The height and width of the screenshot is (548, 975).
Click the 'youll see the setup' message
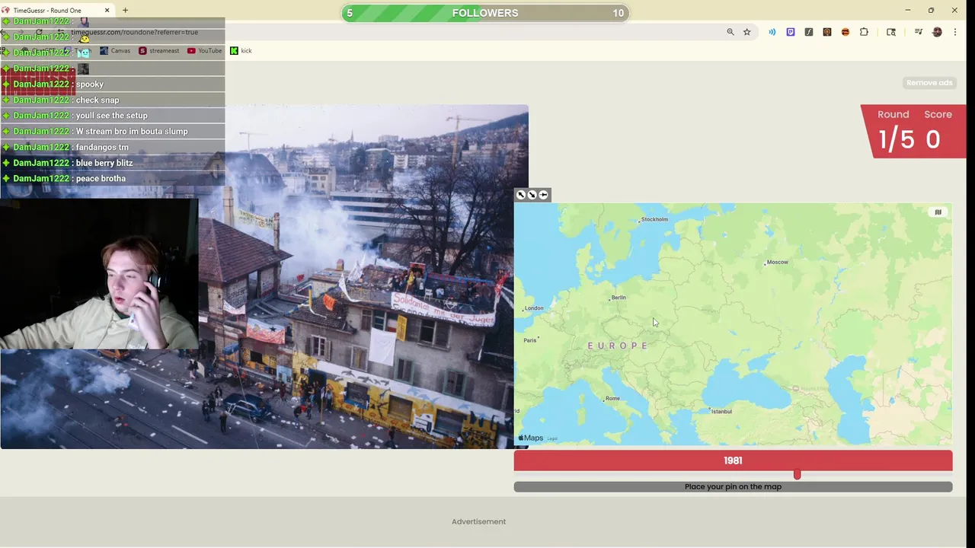point(112,116)
